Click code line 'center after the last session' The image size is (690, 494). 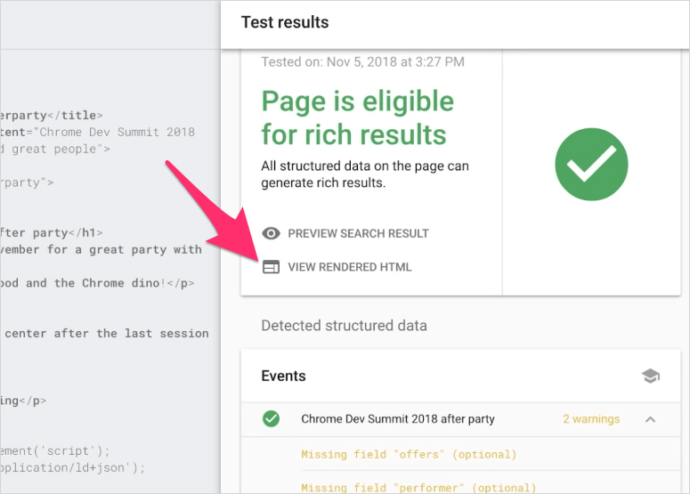coord(107,334)
